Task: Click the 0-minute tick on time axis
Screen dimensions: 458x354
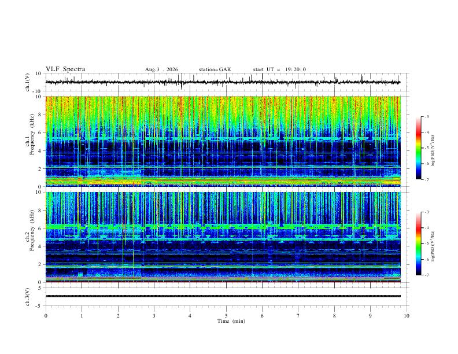Action: click(x=46, y=316)
